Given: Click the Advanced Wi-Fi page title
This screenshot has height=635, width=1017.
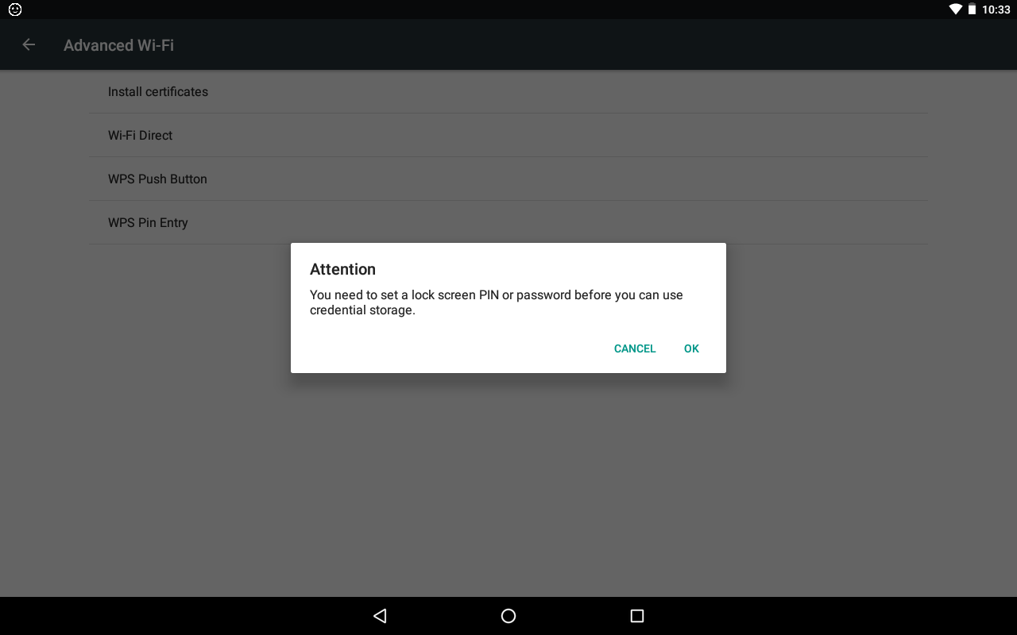Looking at the screenshot, I should [118, 45].
